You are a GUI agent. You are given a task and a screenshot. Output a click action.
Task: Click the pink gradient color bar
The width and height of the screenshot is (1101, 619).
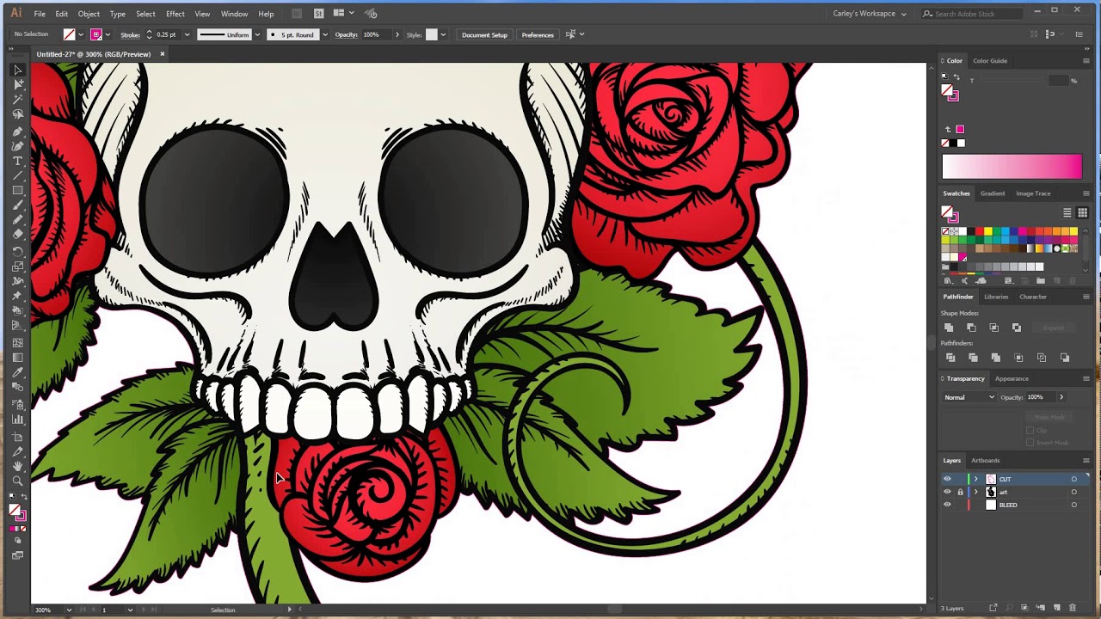1012,166
